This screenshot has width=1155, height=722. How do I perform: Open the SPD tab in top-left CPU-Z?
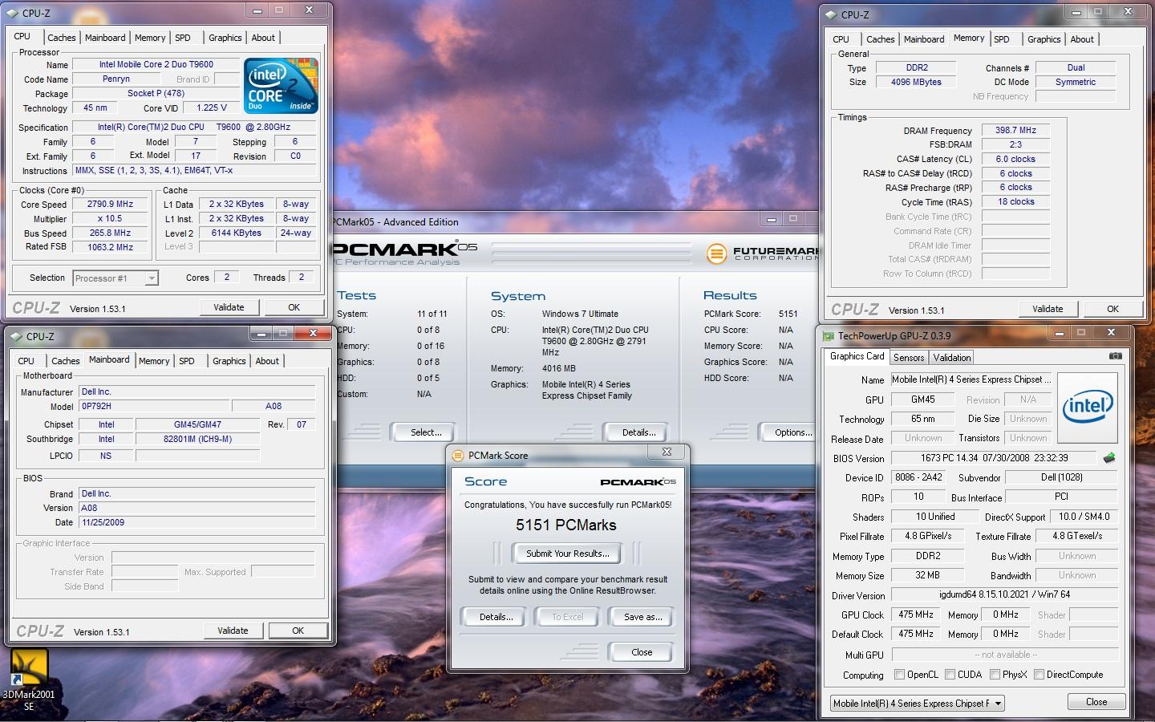click(x=183, y=38)
